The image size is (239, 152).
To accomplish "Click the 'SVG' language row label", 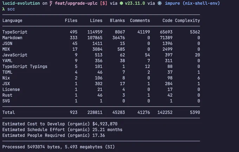I will (6, 101).
